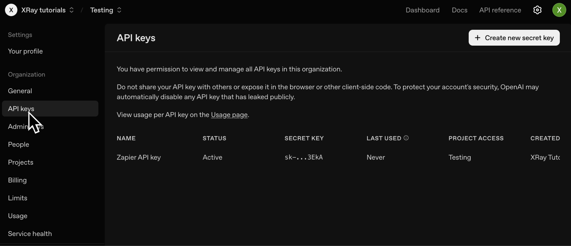Open the People section
571x246 pixels.
(x=19, y=144)
